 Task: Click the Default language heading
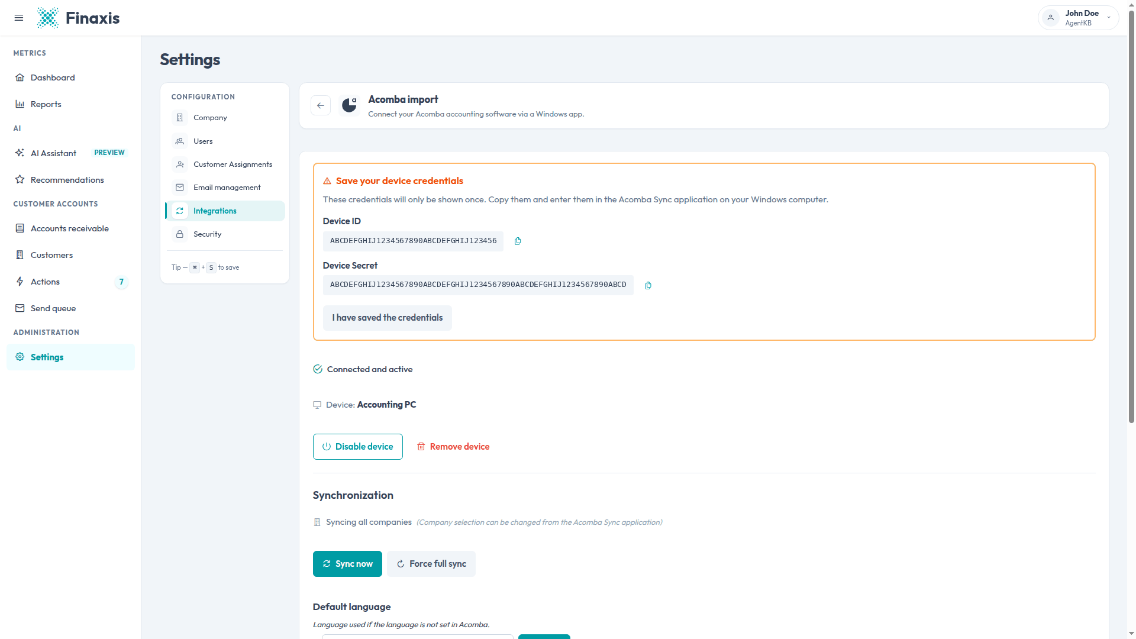[352, 607]
